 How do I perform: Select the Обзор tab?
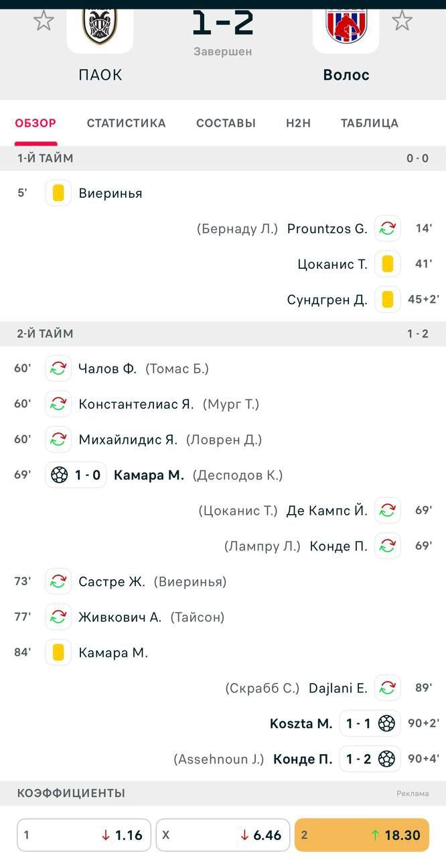click(35, 123)
